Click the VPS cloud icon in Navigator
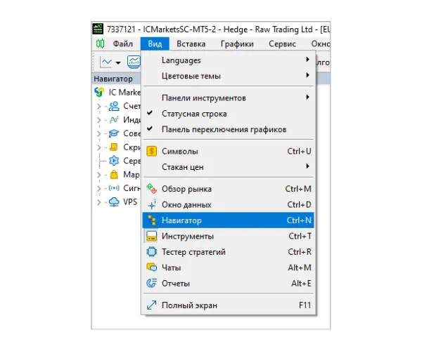Image resolution: width=422 pixels, height=351 pixels. pyautogui.click(x=113, y=202)
